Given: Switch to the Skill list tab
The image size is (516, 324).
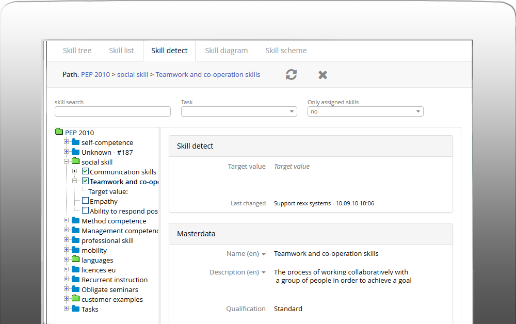Looking at the screenshot, I should (x=121, y=51).
